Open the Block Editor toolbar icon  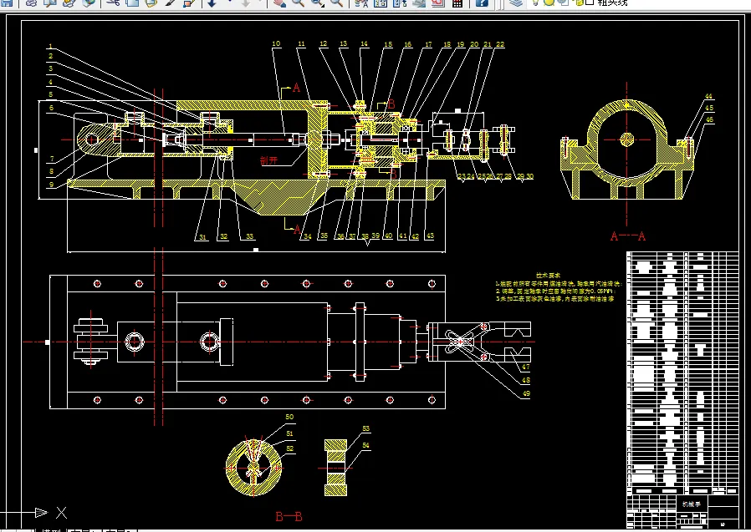point(190,3)
